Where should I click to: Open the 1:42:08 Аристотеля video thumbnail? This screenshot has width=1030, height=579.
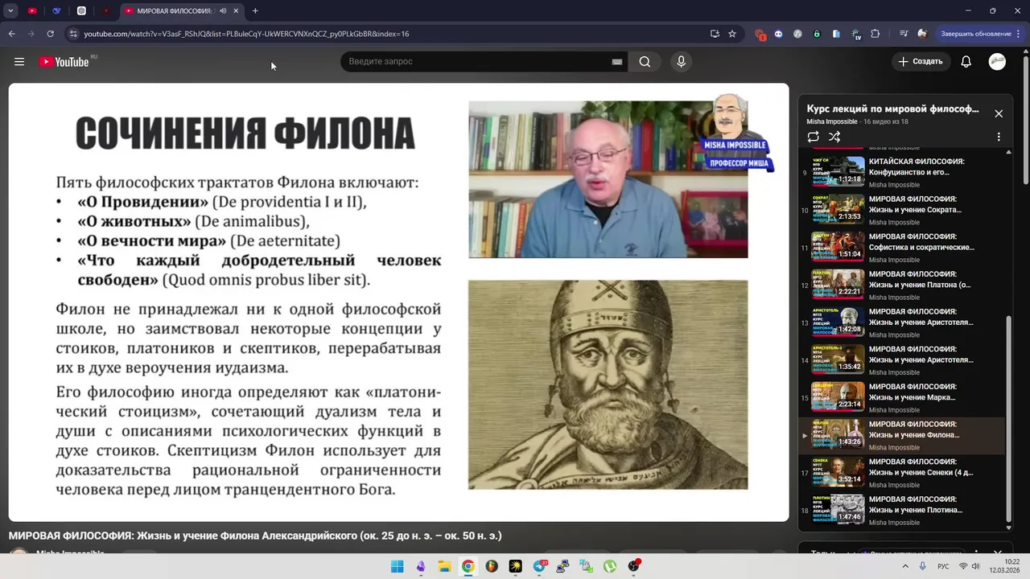click(x=838, y=322)
